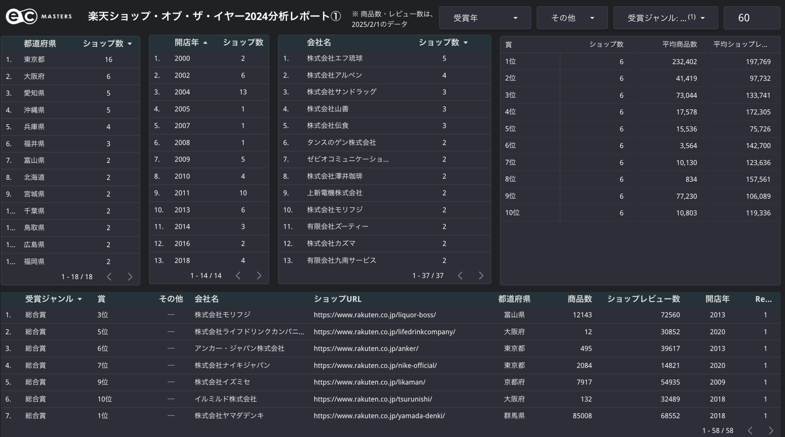Sort company table by 会社名 header
This screenshot has height=437, width=785.
(x=319, y=42)
